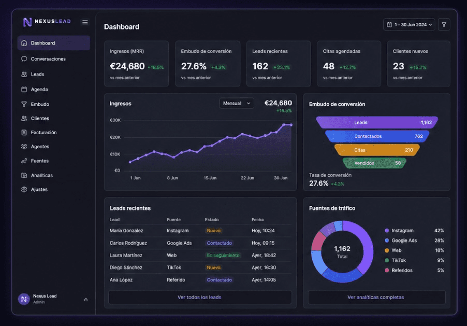Viewport: 467px width, 326px height.
Task: Click the Embudo funnel icon in sidebar
Action: [x=24, y=104]
